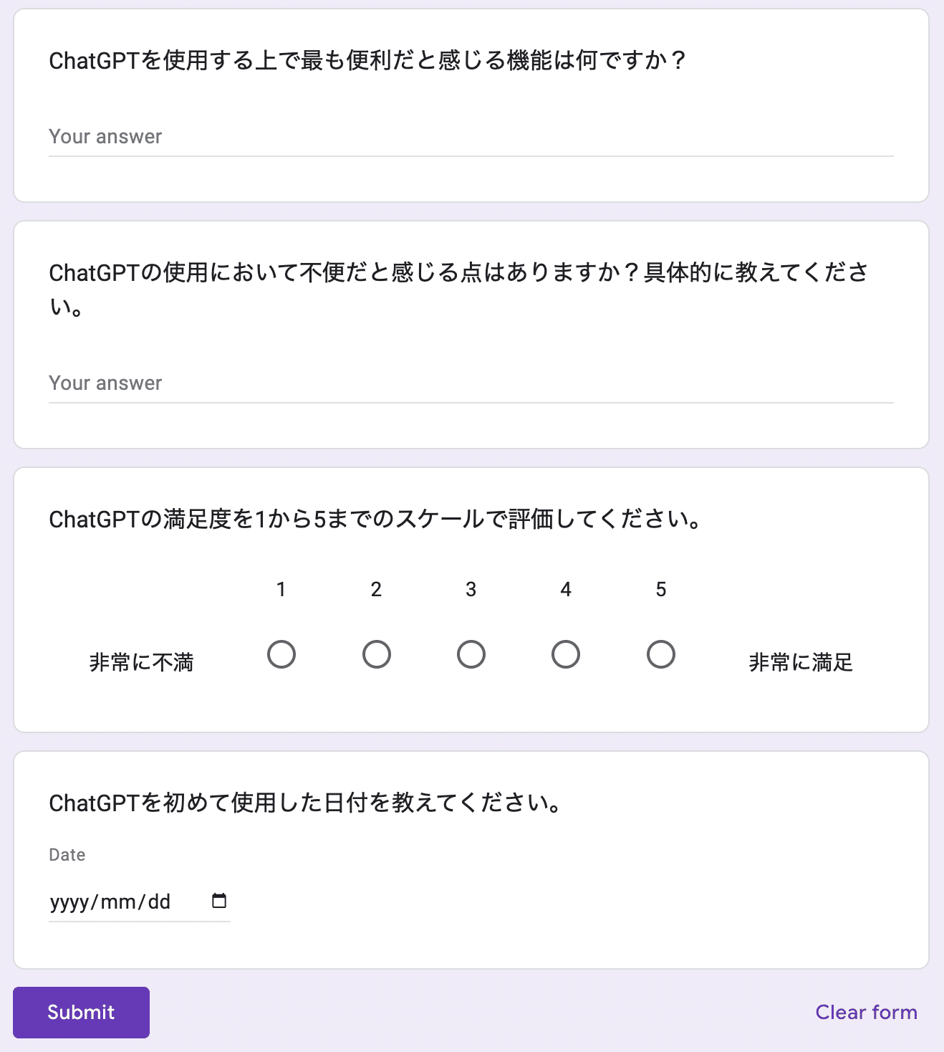Click the Clear form link
This screenshot has width=944, height=1052.
tap(866, 1012)
